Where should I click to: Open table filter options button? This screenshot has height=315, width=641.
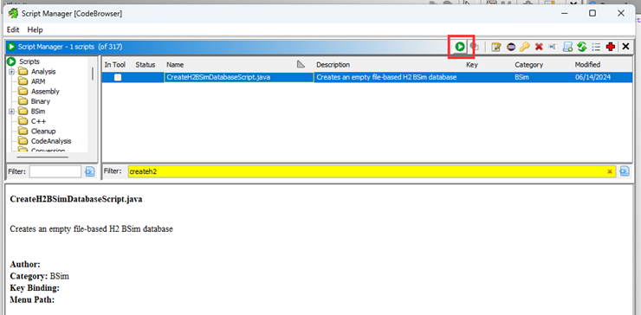click(625, 171)
